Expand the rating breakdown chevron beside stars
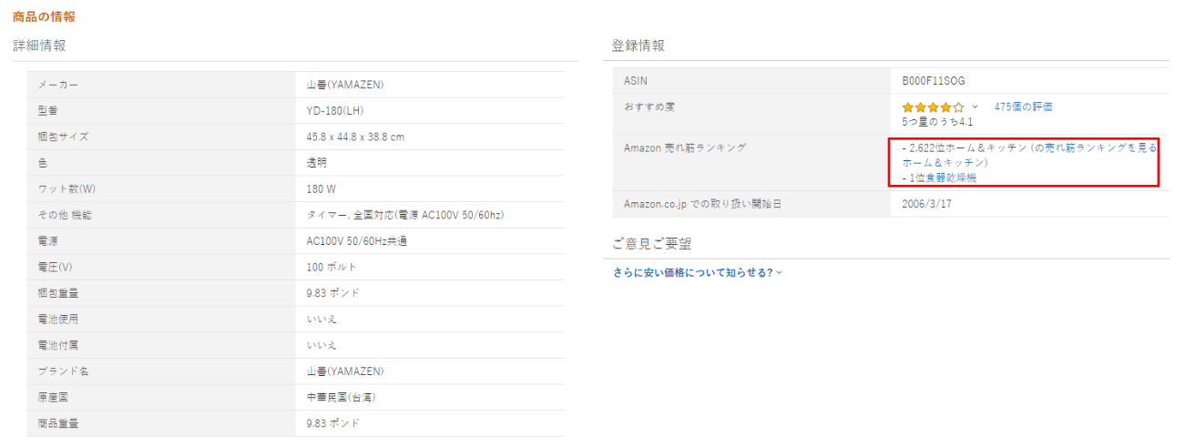Viewport: 1185px width, 447px height. point(975,107)
